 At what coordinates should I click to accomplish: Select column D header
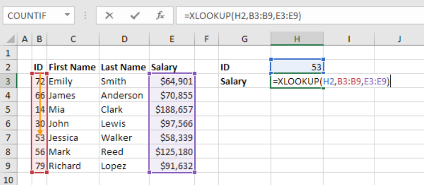point(124,40)
